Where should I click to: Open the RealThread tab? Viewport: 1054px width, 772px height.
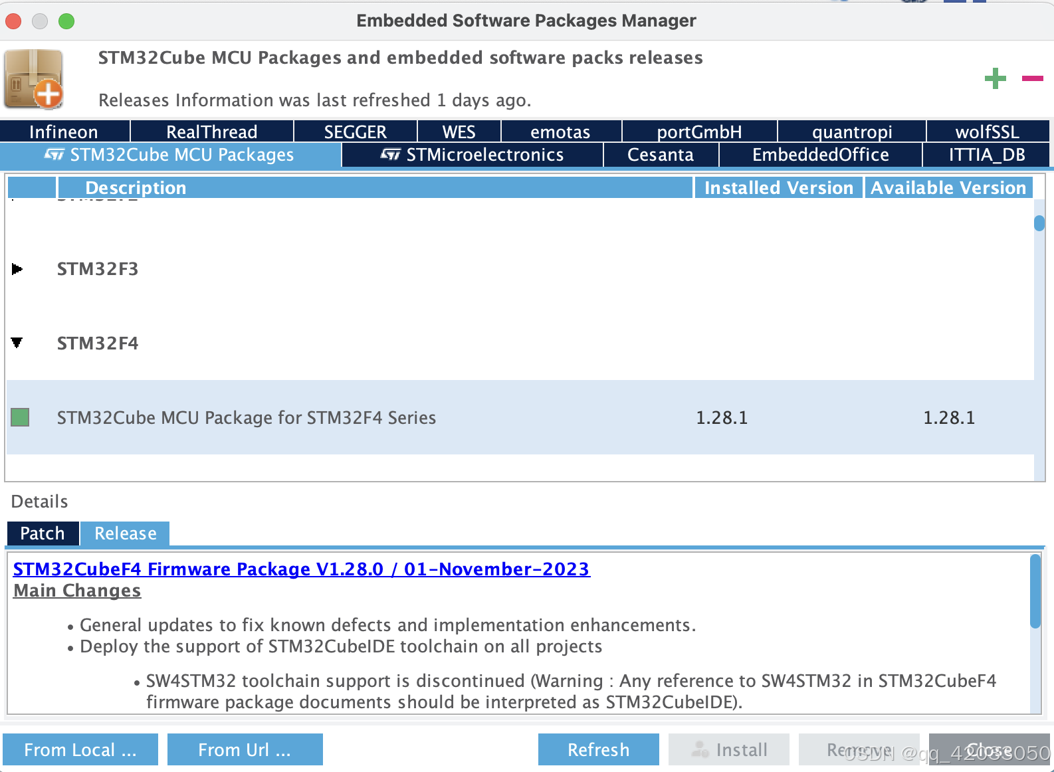211,132
